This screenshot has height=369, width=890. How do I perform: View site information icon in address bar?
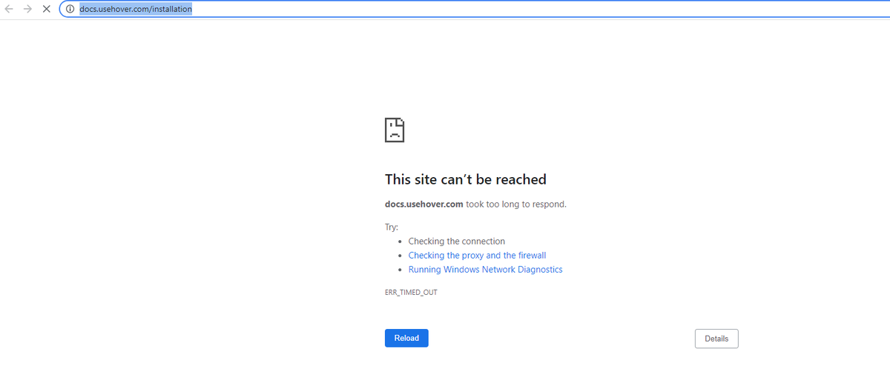[x=70, y=9]
